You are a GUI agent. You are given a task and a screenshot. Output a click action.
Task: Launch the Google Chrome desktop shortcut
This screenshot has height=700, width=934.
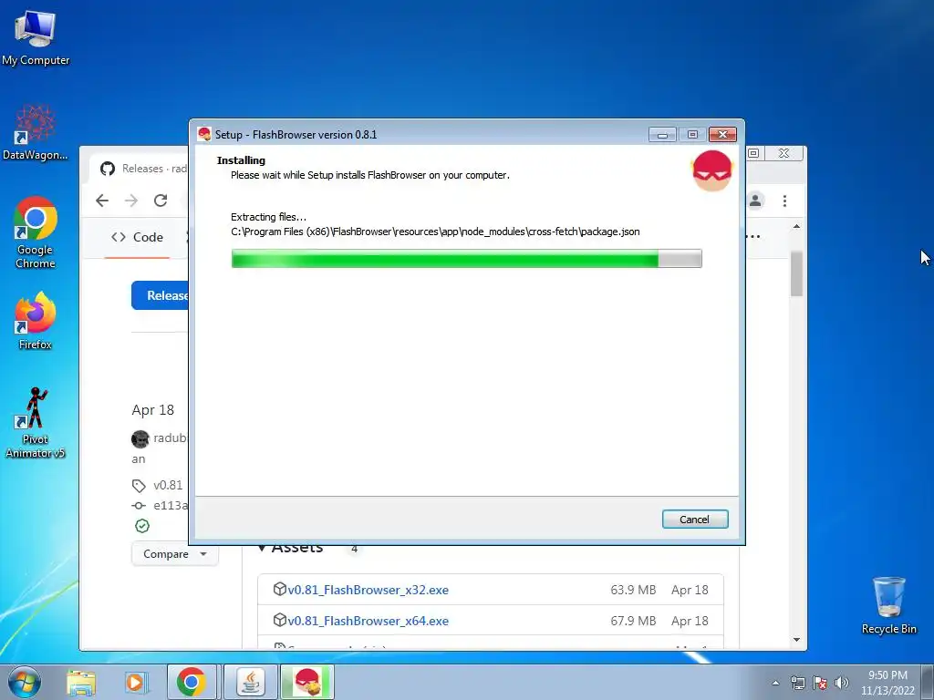point(36,232)
